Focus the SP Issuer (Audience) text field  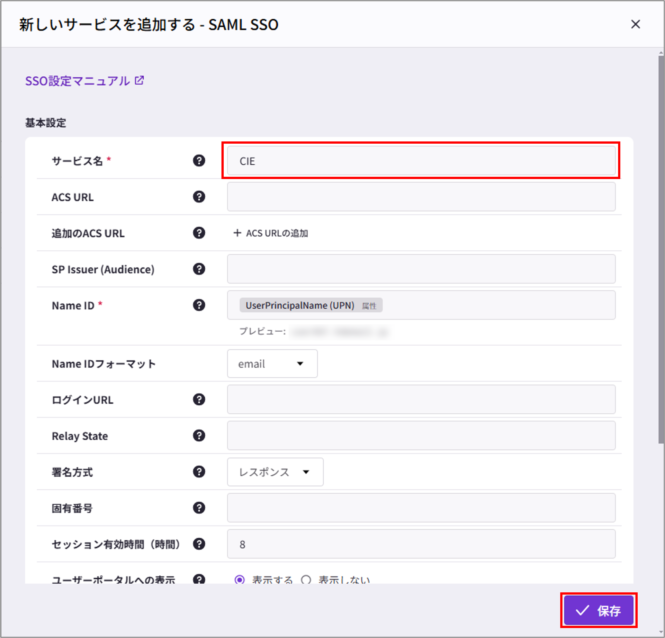click(421, 269)
